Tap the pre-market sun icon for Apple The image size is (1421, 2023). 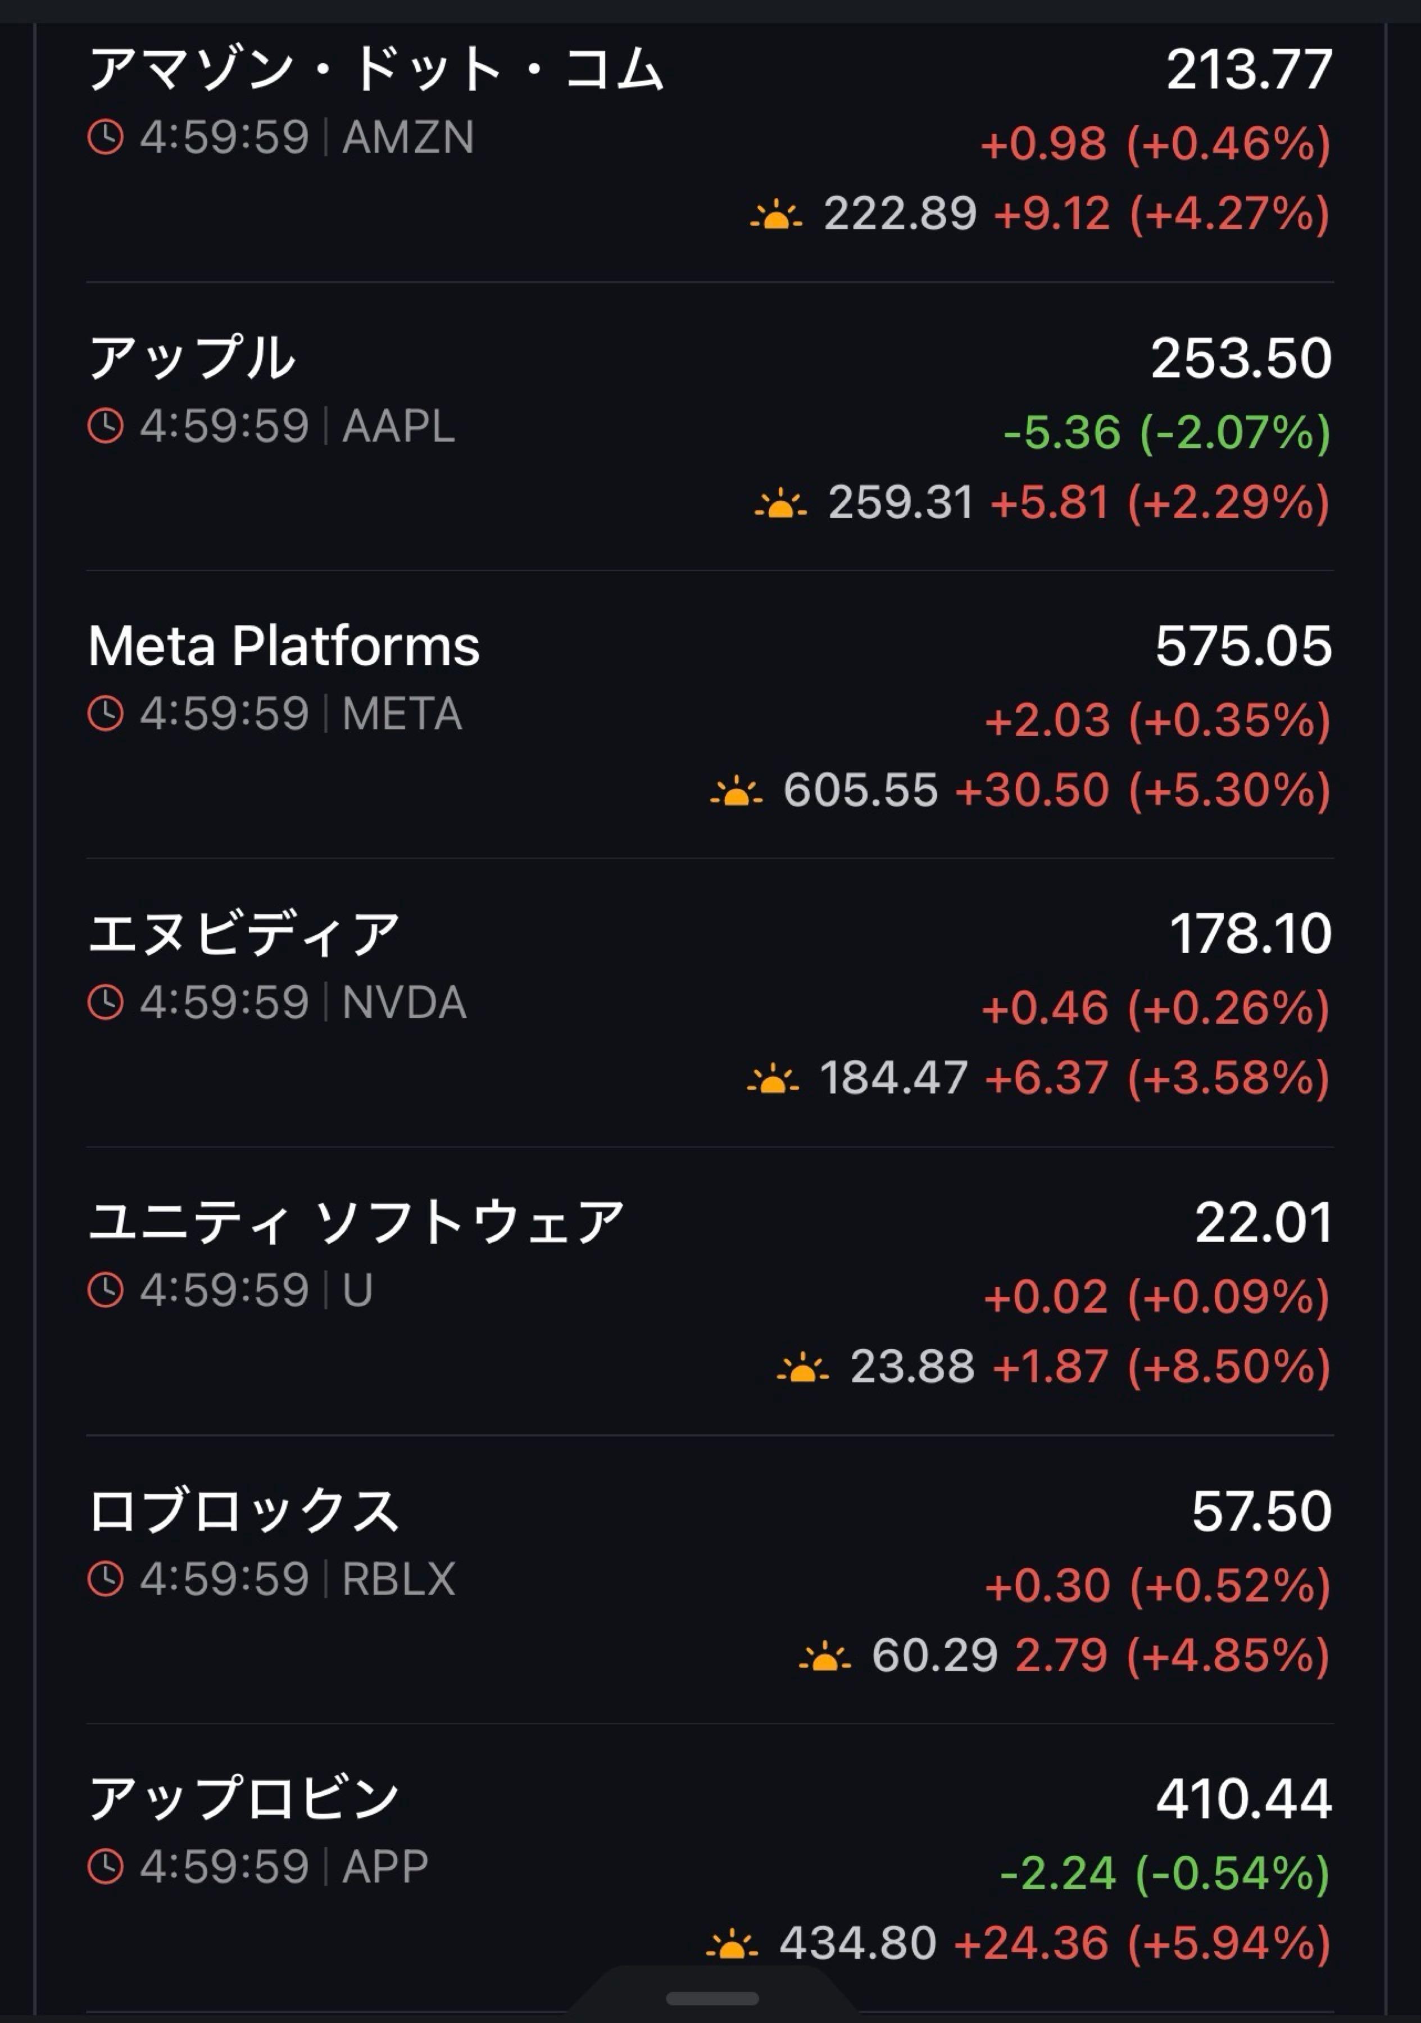point(780,504)
